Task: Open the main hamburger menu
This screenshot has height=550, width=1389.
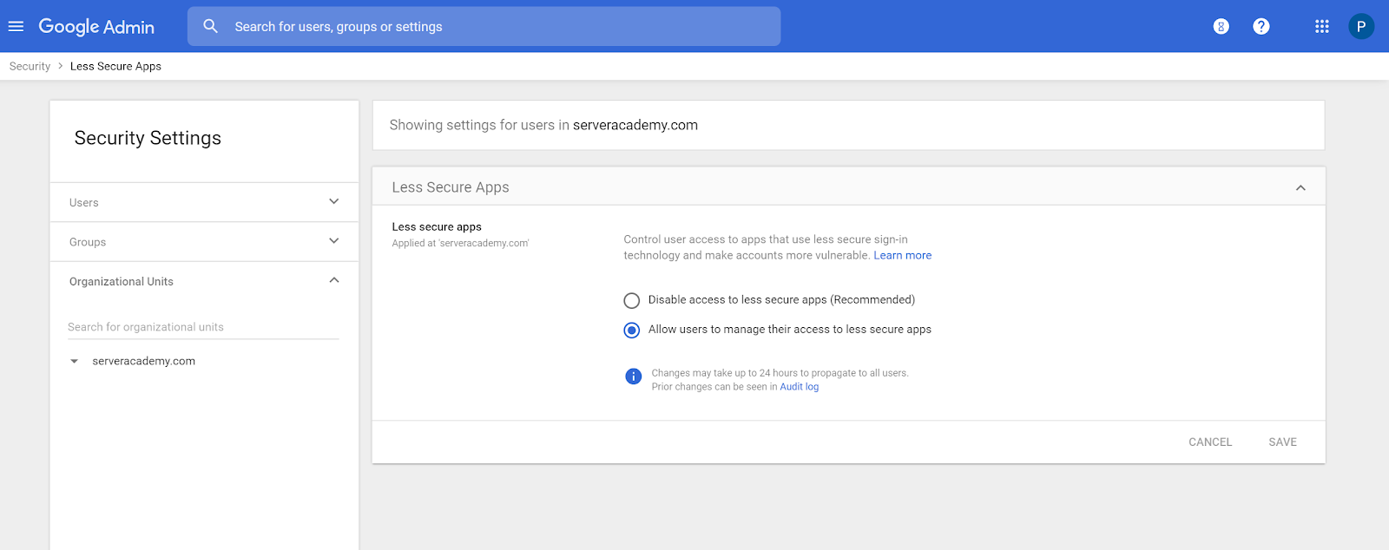Action: pos(16,26)
